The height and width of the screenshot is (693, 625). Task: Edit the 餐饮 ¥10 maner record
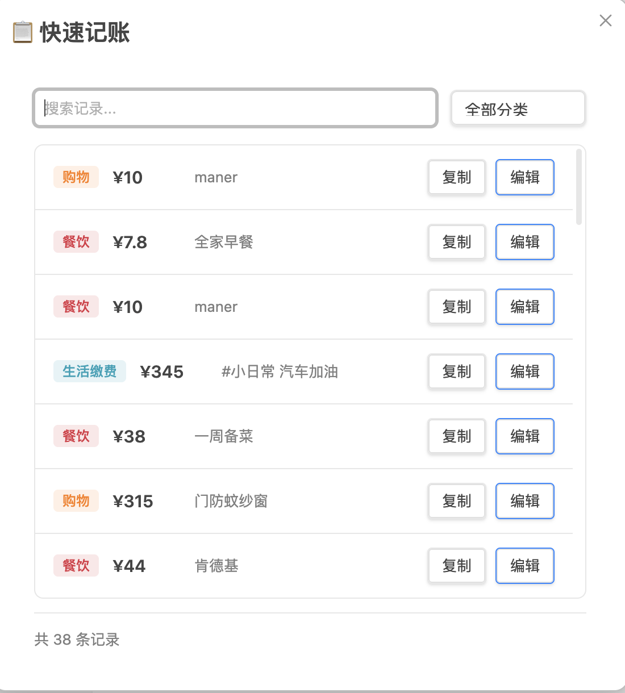(x=524, y=307)
